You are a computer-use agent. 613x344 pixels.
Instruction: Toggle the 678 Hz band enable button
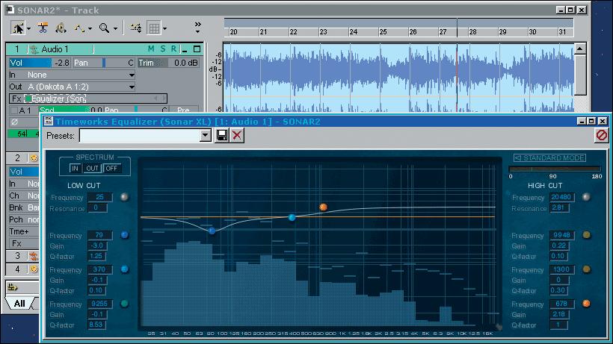[x=586, y=304]
